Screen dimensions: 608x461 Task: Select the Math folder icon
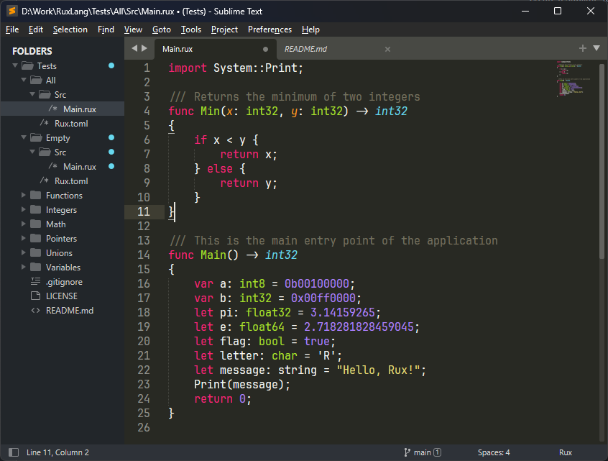(x=36, y=224)
